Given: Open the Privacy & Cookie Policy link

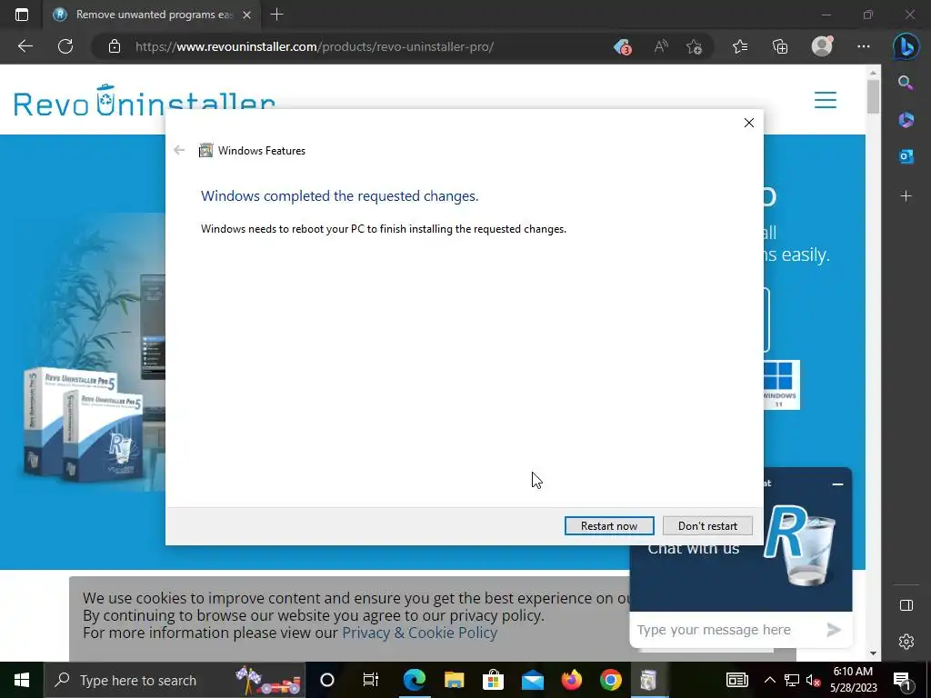Looking at the screenshot, I should [x=420, y=633].
